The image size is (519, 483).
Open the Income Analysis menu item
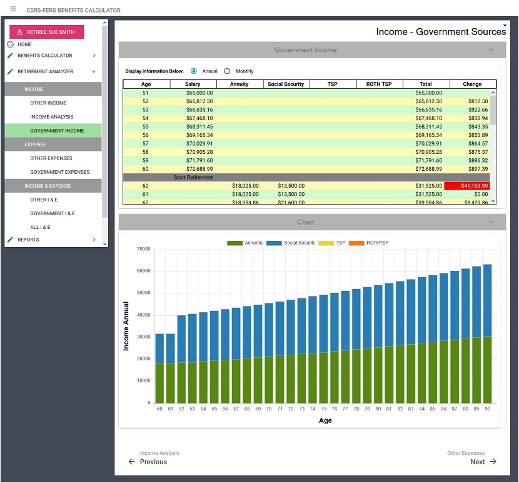point(52,116)
